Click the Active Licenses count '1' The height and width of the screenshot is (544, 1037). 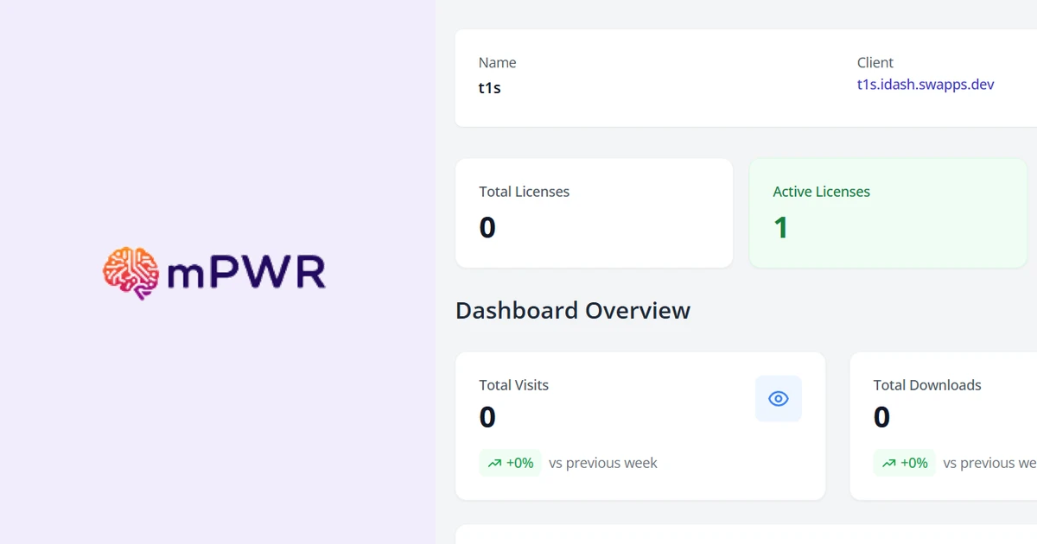click(781, 228)
